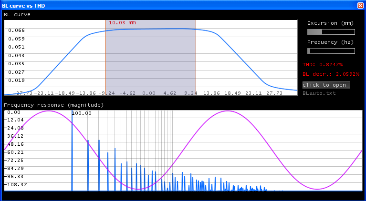Click the -23.11 x-axis label
Image resolution: width=366 pixels, height=201 pixels.
(x=44, y=93)
